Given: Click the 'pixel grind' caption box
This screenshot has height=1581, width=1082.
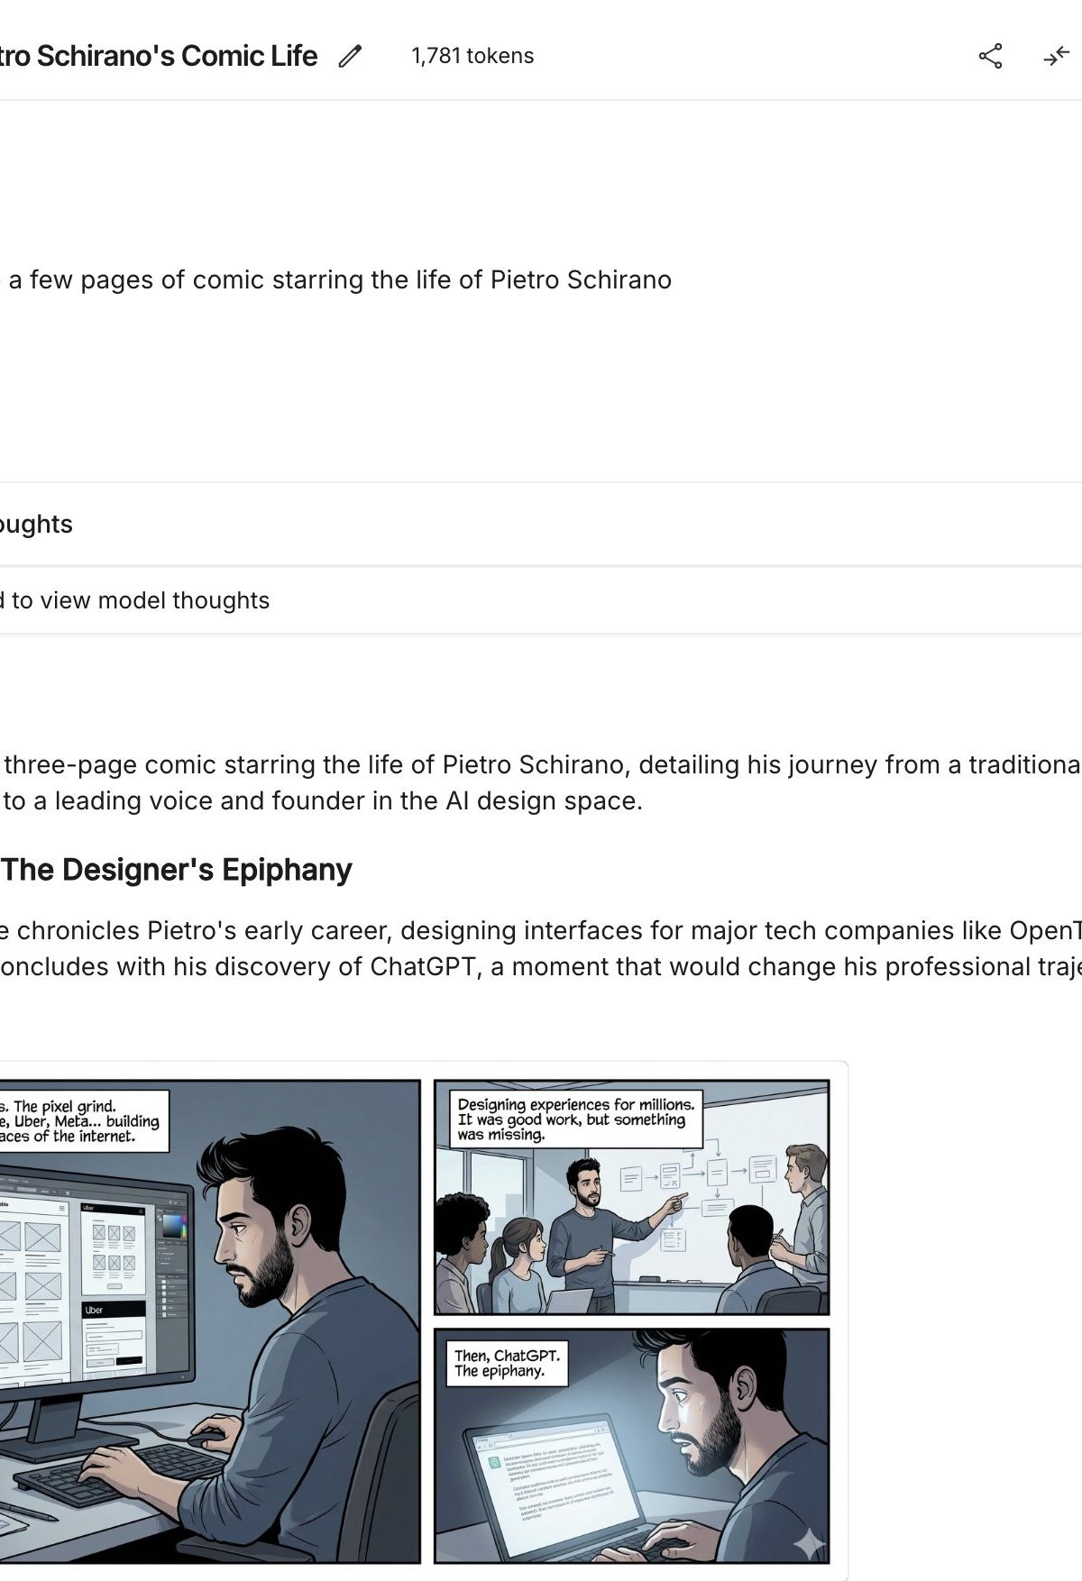Looking at the screenshot, I should click(x=84, y=1120).
